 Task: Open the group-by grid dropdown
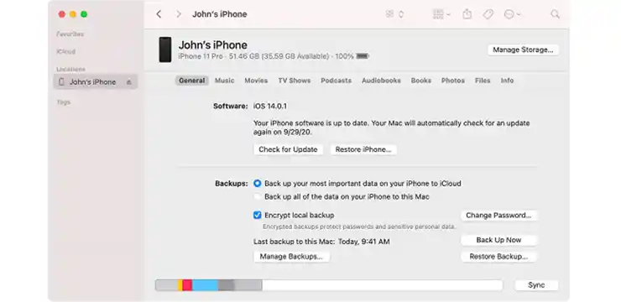[441, 14]
